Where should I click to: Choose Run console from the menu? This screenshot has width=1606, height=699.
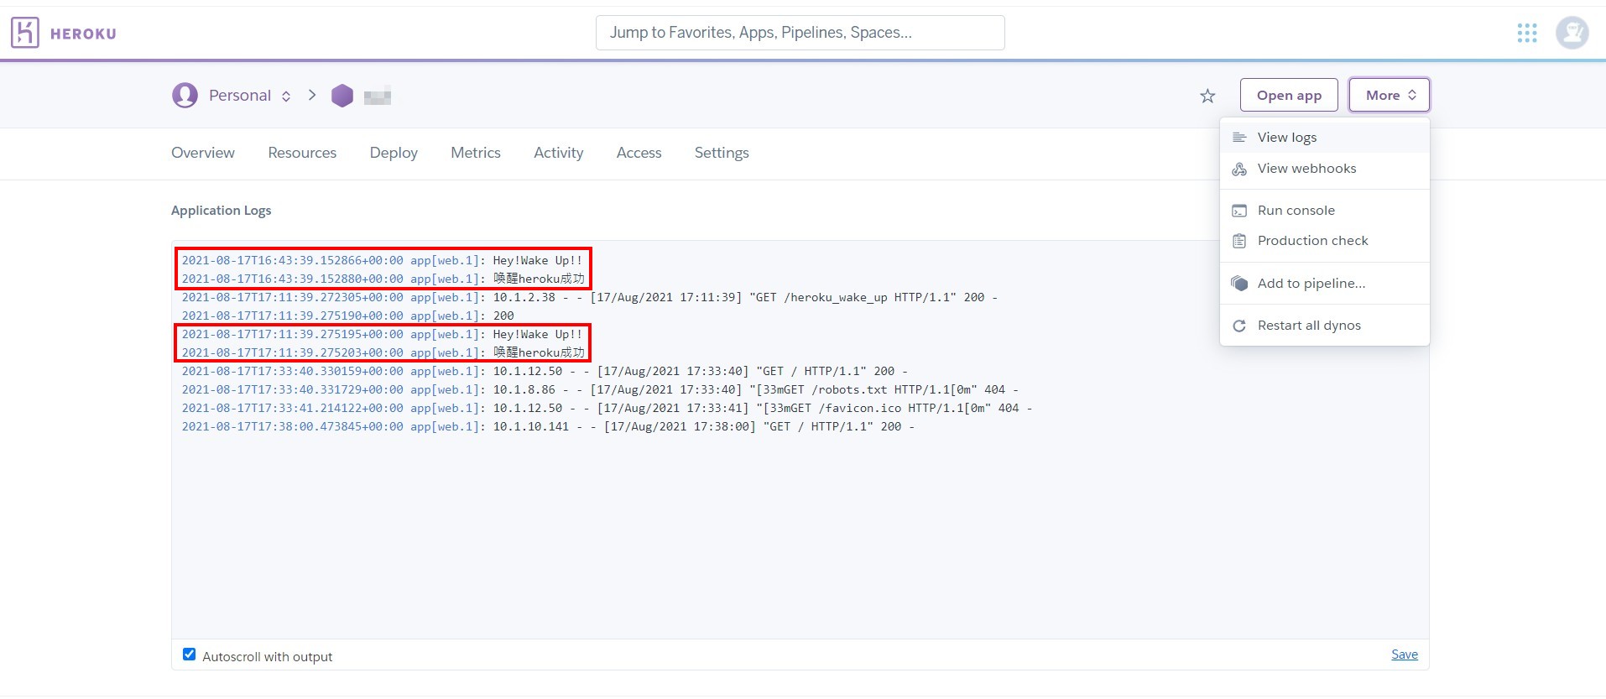[x=1324, y=211]
